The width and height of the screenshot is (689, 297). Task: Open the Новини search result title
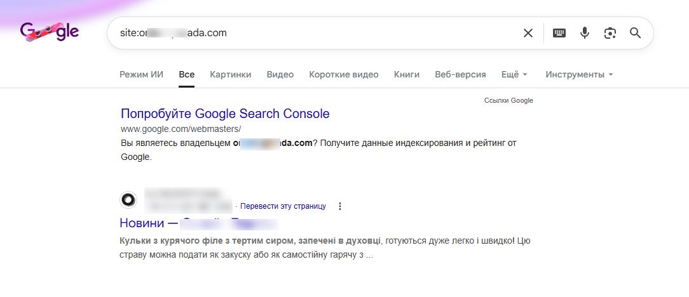pyautogui.click(x=198, y=223)
